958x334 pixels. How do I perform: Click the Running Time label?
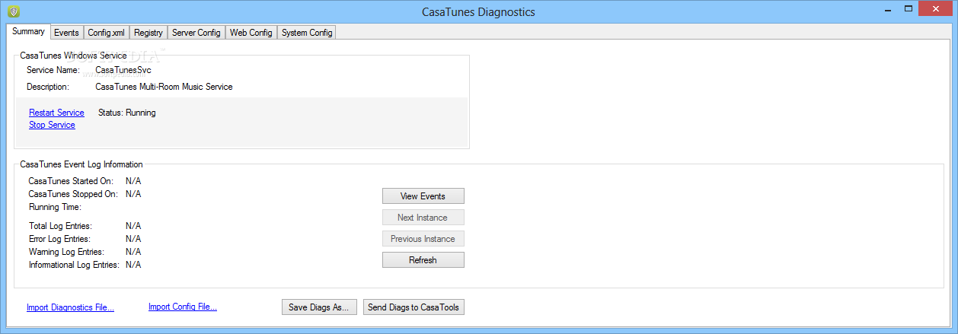(55, 207)
